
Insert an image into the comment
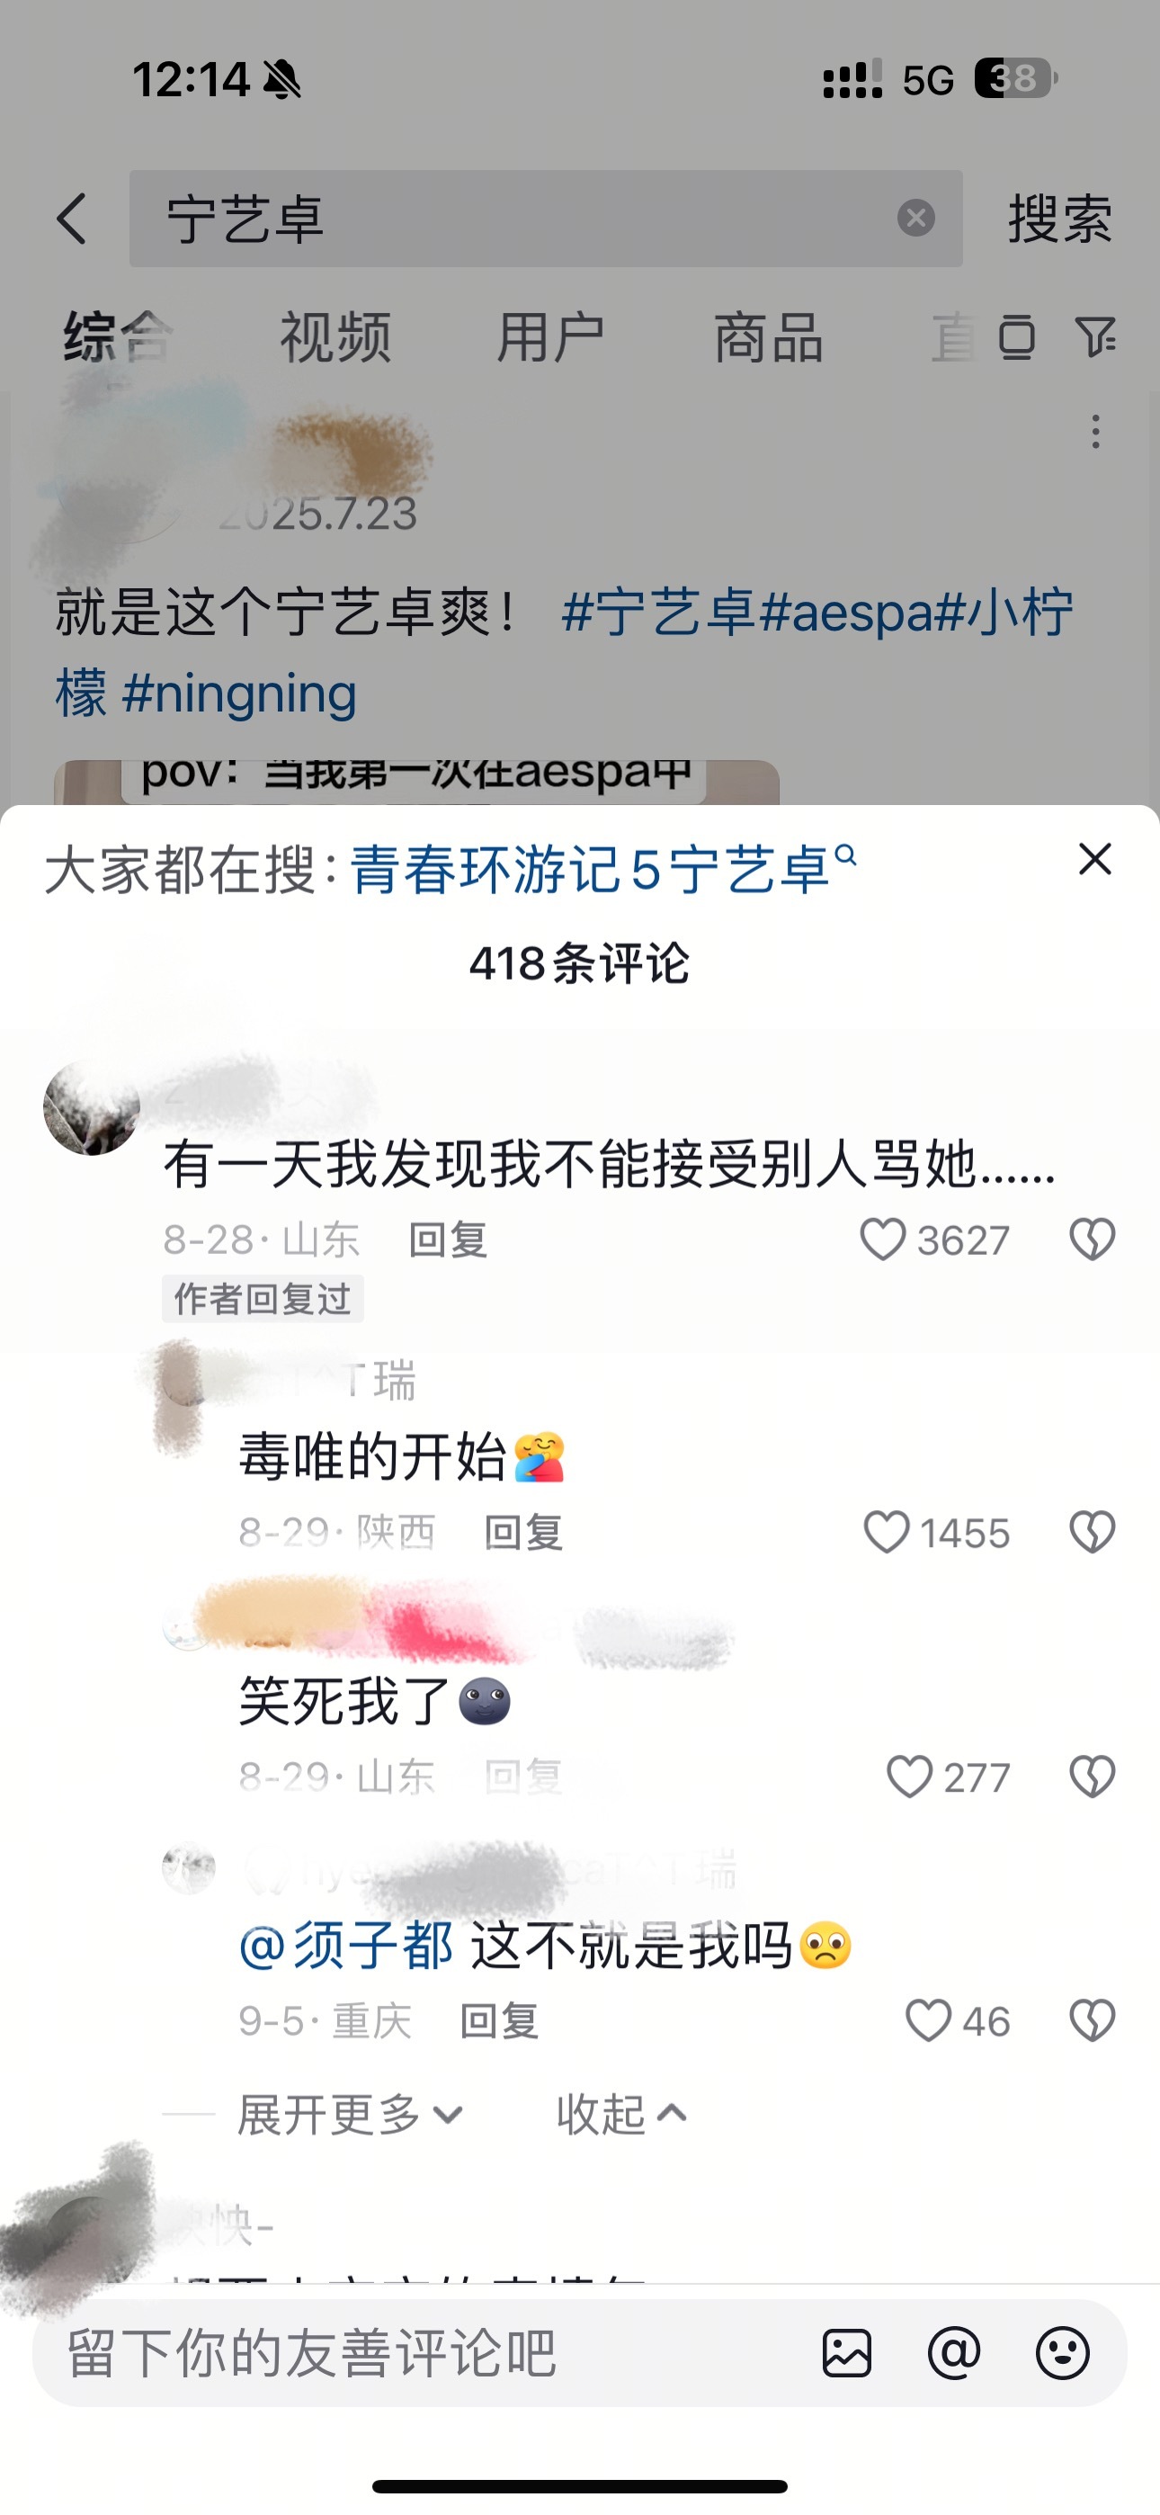click(846, 2353)
